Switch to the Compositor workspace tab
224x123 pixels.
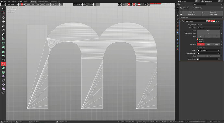[53, 2]
